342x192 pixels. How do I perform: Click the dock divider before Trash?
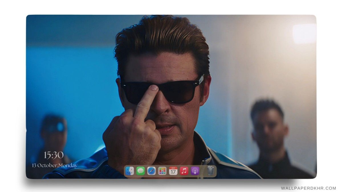[x=203, y=171]
